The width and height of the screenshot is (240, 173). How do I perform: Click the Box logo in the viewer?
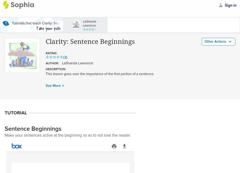click(16, 146)
